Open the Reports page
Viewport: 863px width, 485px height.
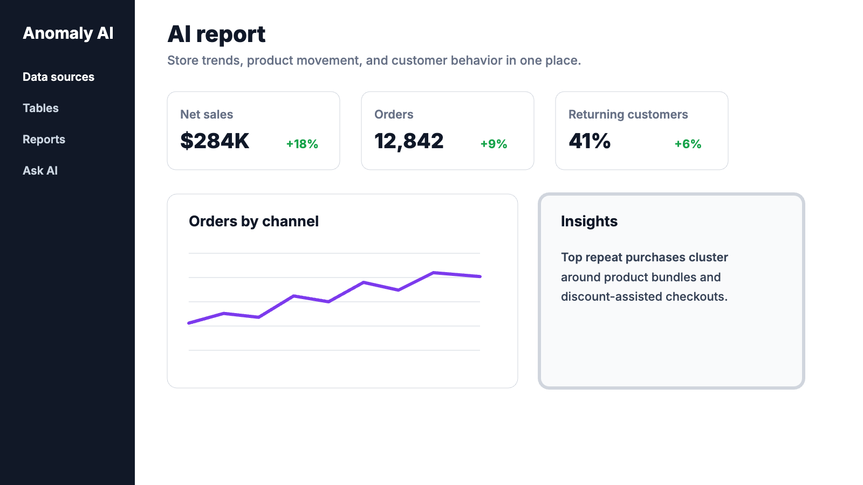click(44, 140)
